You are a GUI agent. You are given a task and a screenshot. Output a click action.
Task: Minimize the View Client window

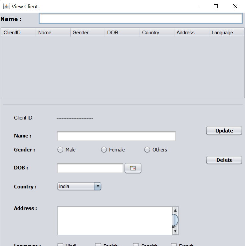tap(196, 6)
